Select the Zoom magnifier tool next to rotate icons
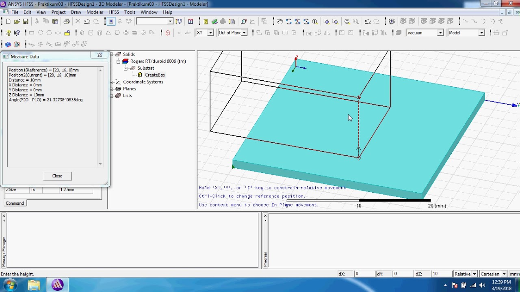520x292 pixels. 315,21
